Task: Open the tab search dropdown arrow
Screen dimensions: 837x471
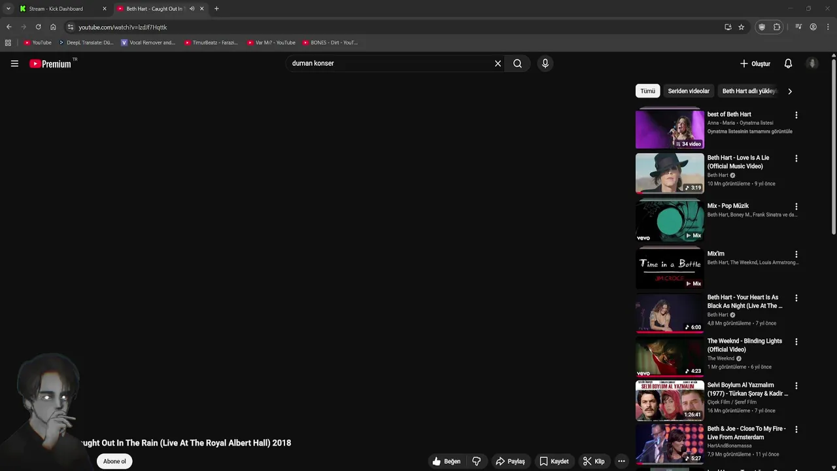Action: click(8, 9)
